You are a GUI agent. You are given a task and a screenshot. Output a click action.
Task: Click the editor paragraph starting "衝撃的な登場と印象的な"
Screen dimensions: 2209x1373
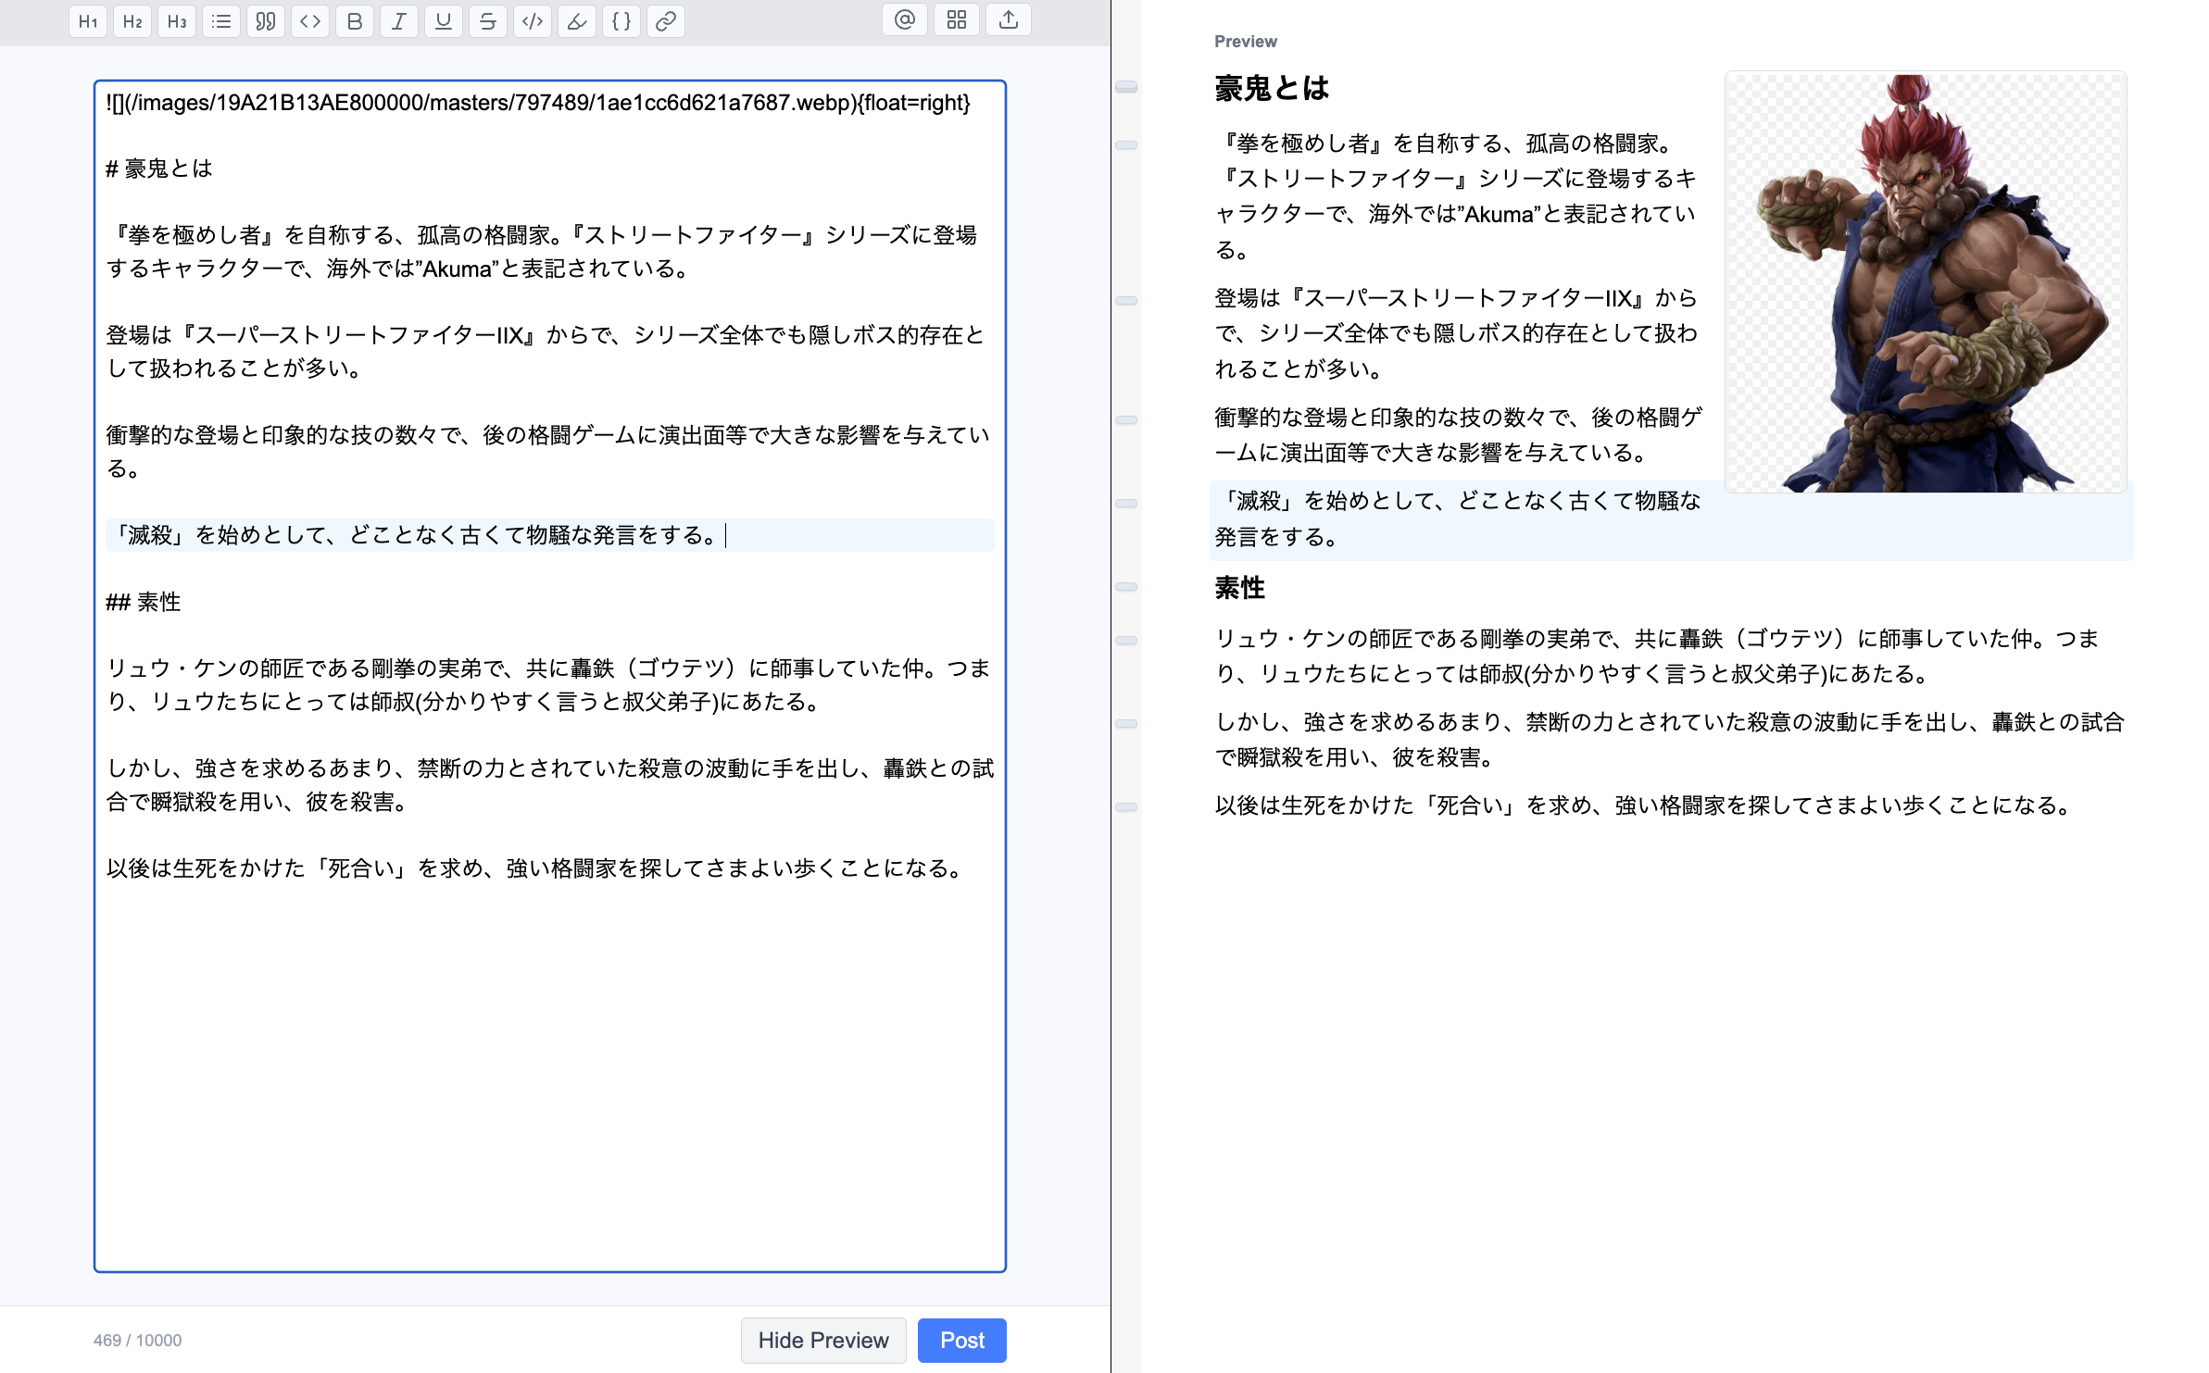tap(550, 452)
